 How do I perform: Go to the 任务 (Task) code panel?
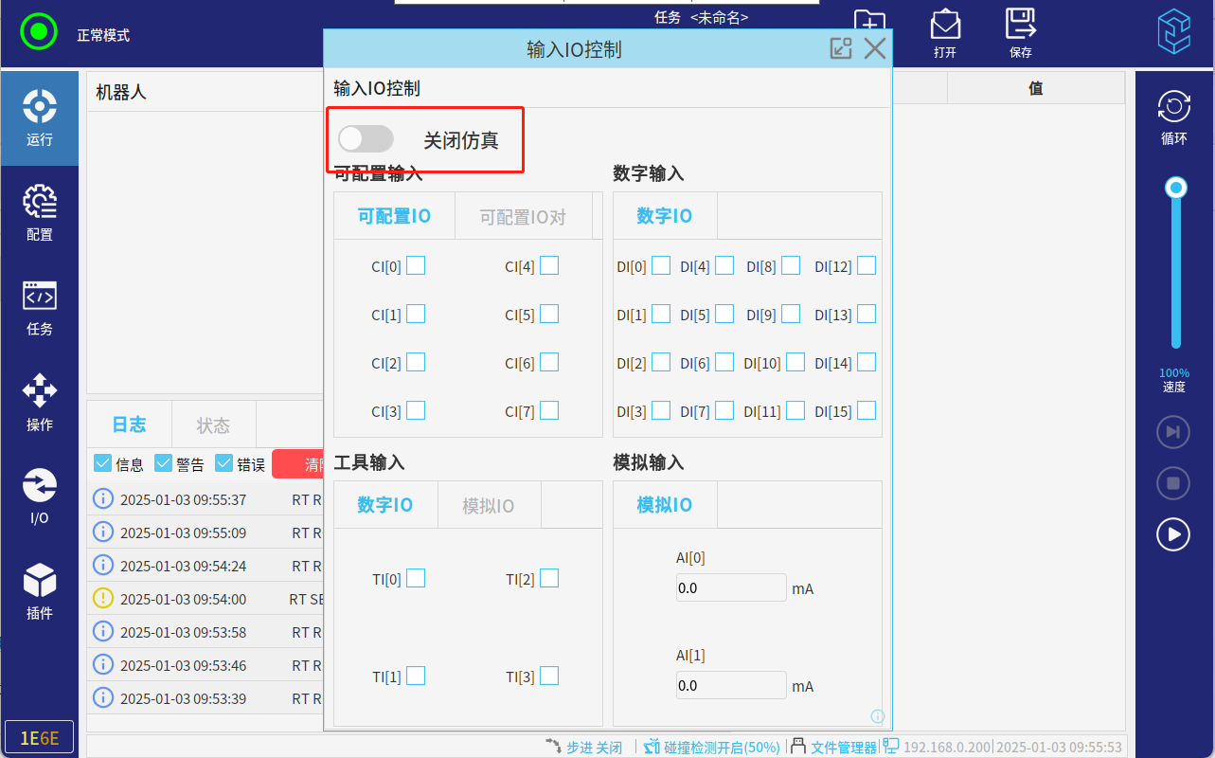coord(39,307)
